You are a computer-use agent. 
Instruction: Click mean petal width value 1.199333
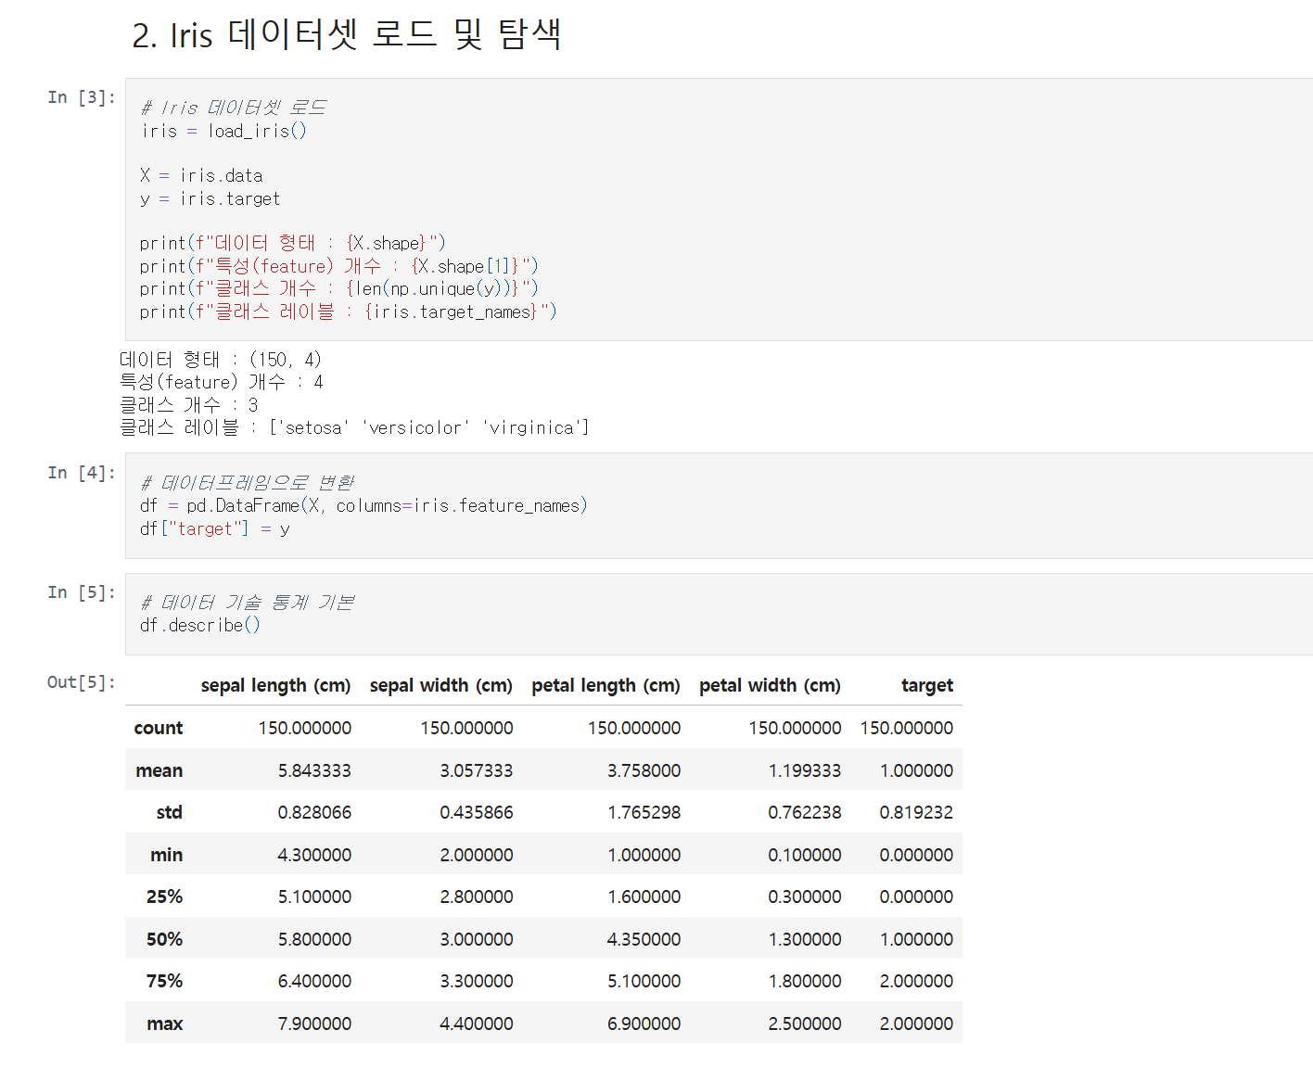coord(805,770)
